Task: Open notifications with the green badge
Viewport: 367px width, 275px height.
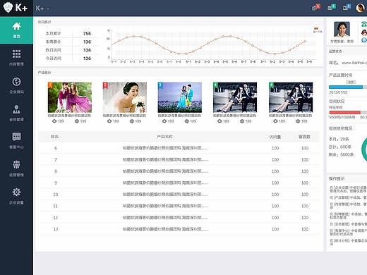Action: pyautogui.click(x=332, y=7)
